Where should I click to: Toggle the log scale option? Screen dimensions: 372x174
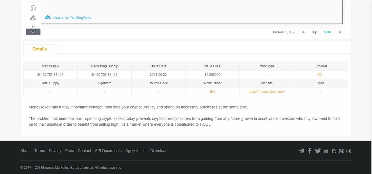[x=314, y=32]
